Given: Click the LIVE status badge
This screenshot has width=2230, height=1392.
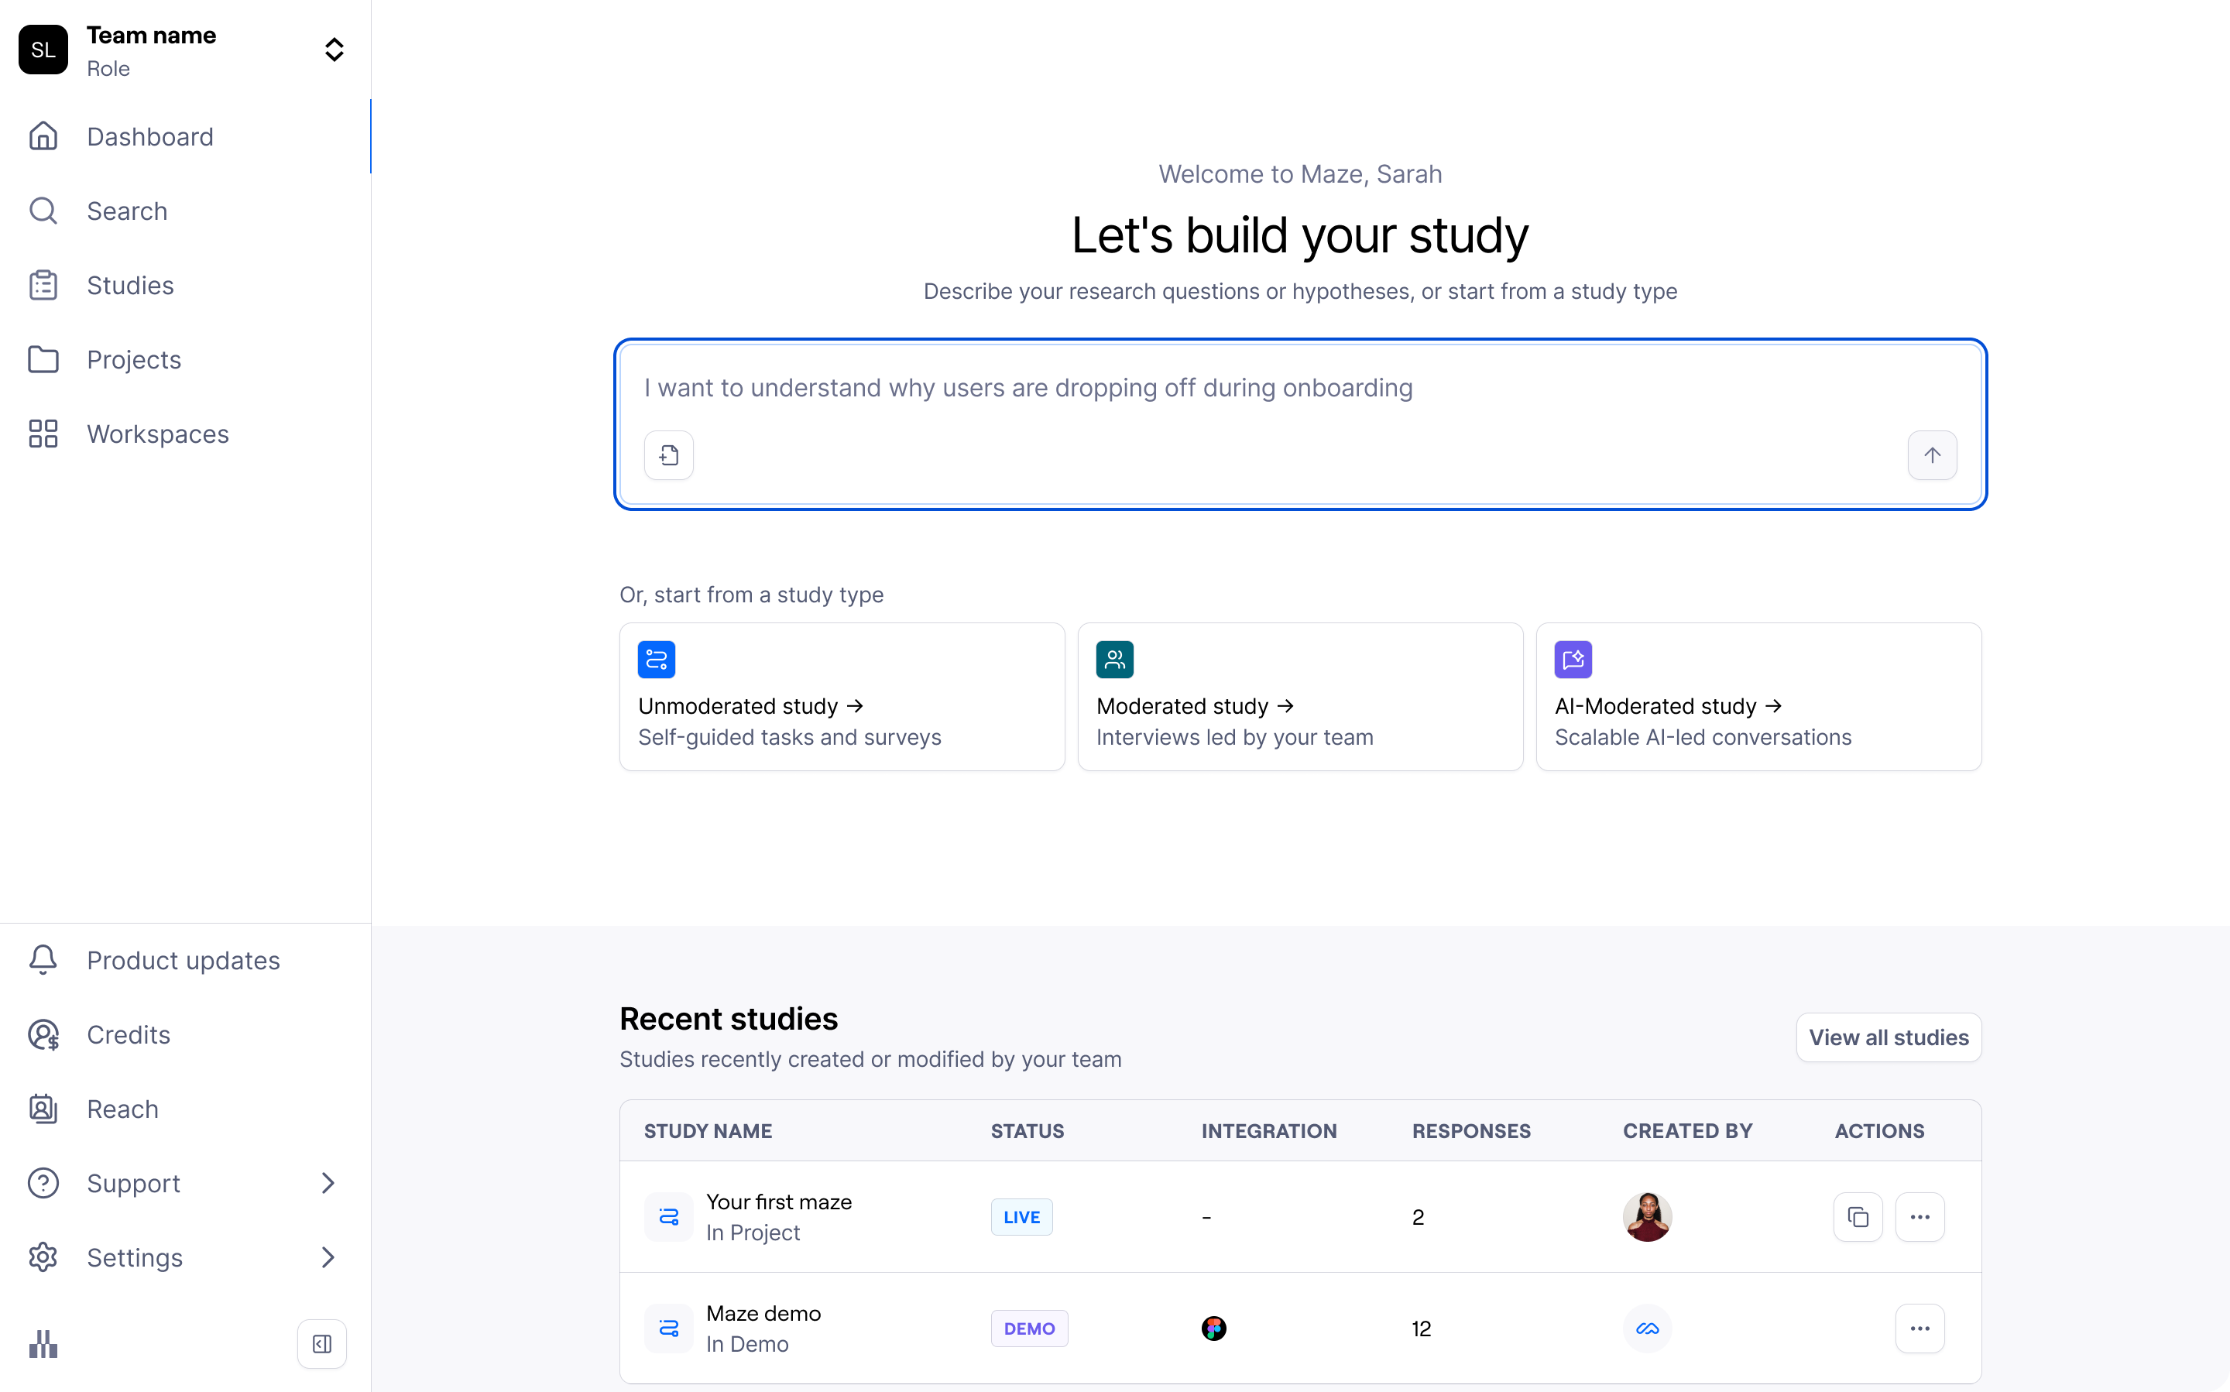Looking at the screenshot, I should pyautogui.click(x=1022, y=1217).
